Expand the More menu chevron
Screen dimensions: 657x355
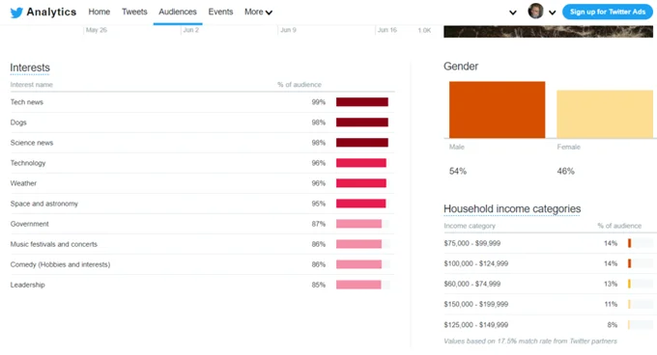tap(269, 13)
